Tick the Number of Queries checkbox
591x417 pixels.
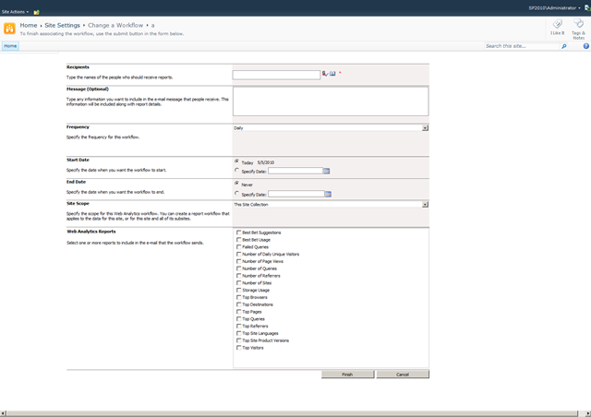coord(238,268)
